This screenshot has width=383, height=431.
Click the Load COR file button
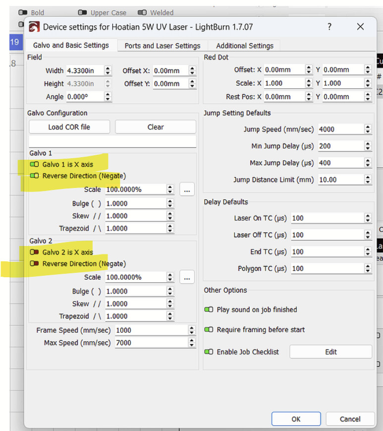pos(69,127)
